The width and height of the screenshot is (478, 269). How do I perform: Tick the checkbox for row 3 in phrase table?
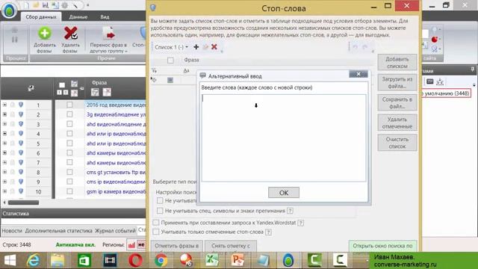[69, 124]
